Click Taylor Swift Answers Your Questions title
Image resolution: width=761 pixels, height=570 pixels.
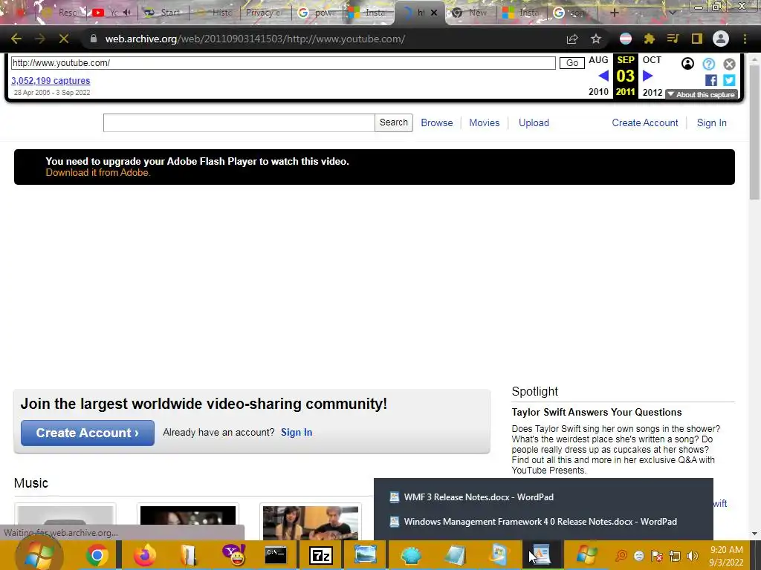click(x=597, y=413)
